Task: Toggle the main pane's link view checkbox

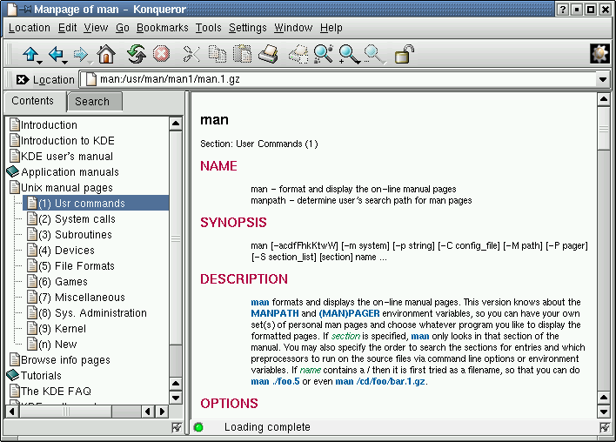Action: click(605, 427)
